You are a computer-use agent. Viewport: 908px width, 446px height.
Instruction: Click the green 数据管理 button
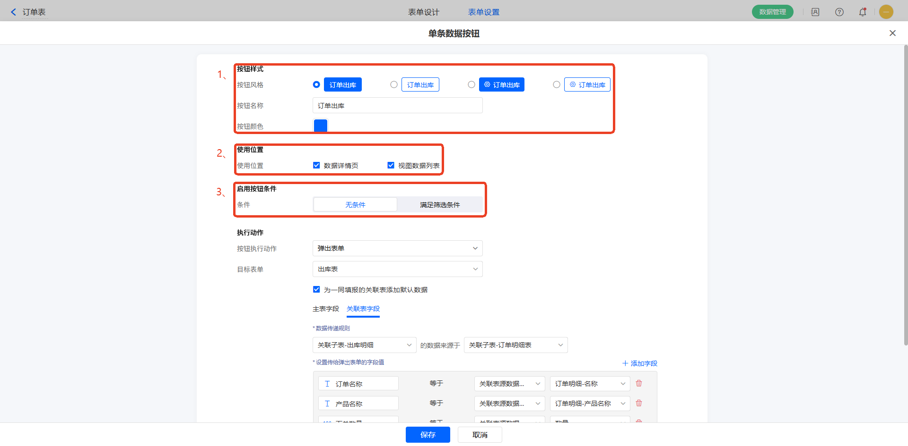(773, 12)
